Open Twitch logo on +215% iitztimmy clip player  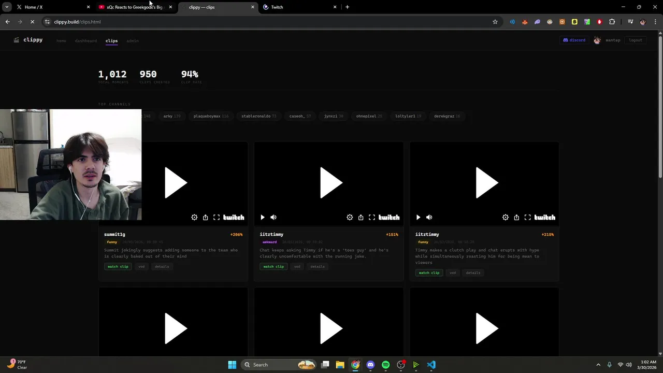pos(544,218)
